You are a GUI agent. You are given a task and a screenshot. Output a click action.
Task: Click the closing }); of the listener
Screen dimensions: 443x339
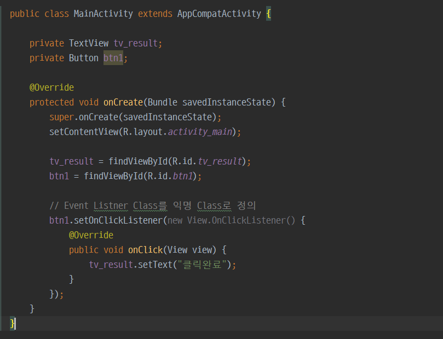click(56, 294)
